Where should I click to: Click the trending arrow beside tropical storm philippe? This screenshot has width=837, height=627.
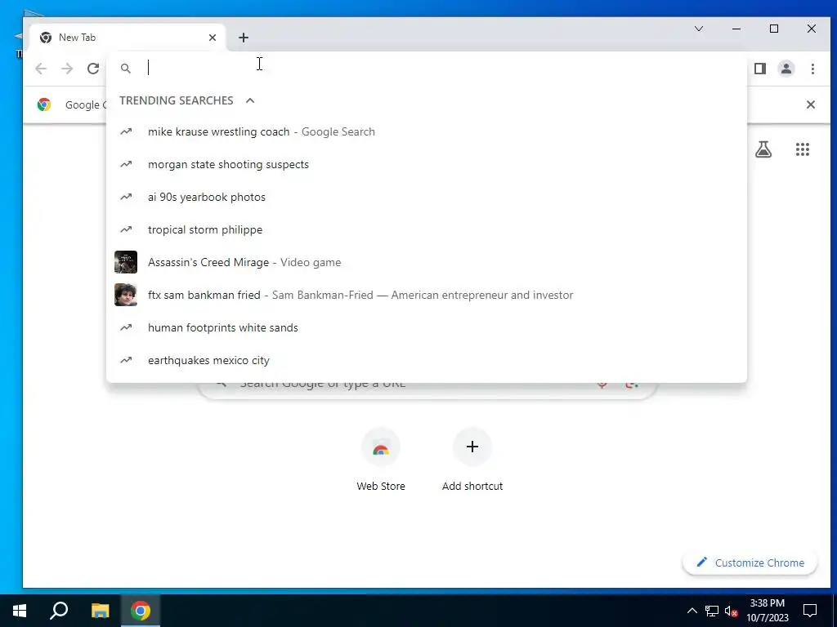(x=126, y=229)
